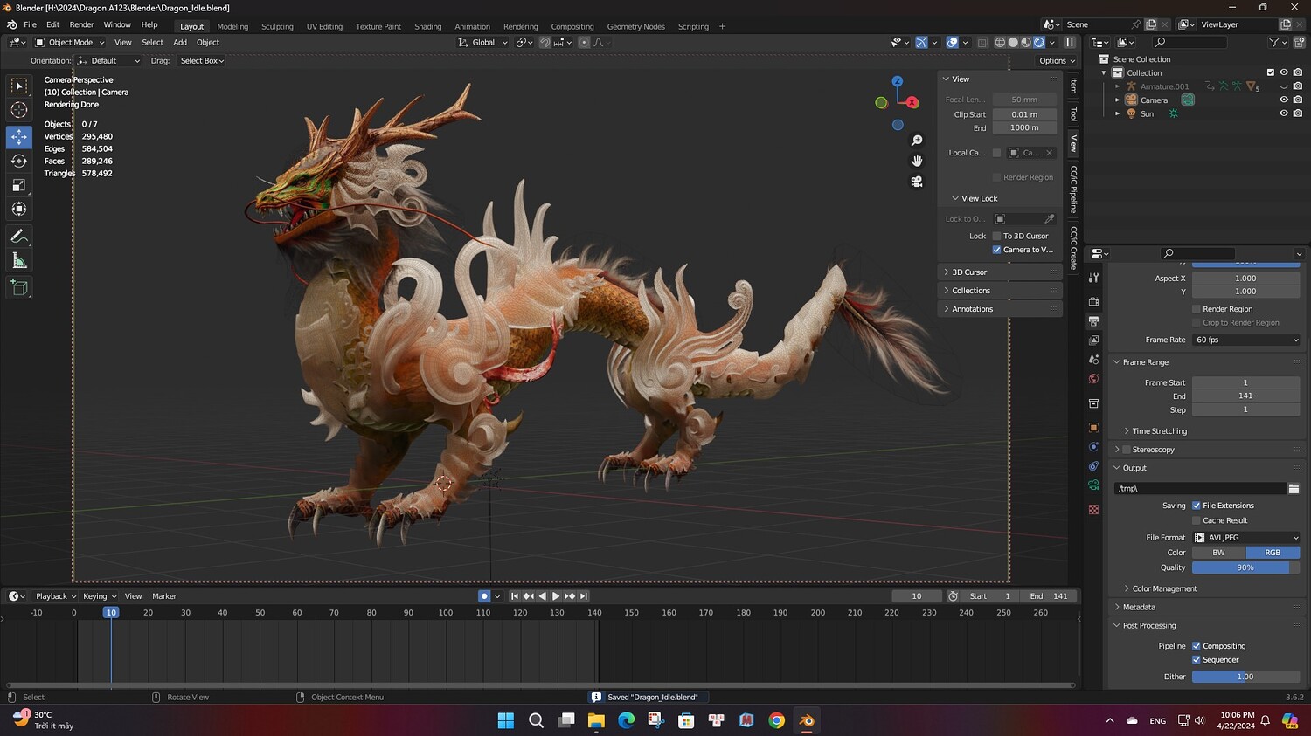1311x736 pixels.
Task: Toggle camera view icon in viewport
Action: (x=917, y=182)
